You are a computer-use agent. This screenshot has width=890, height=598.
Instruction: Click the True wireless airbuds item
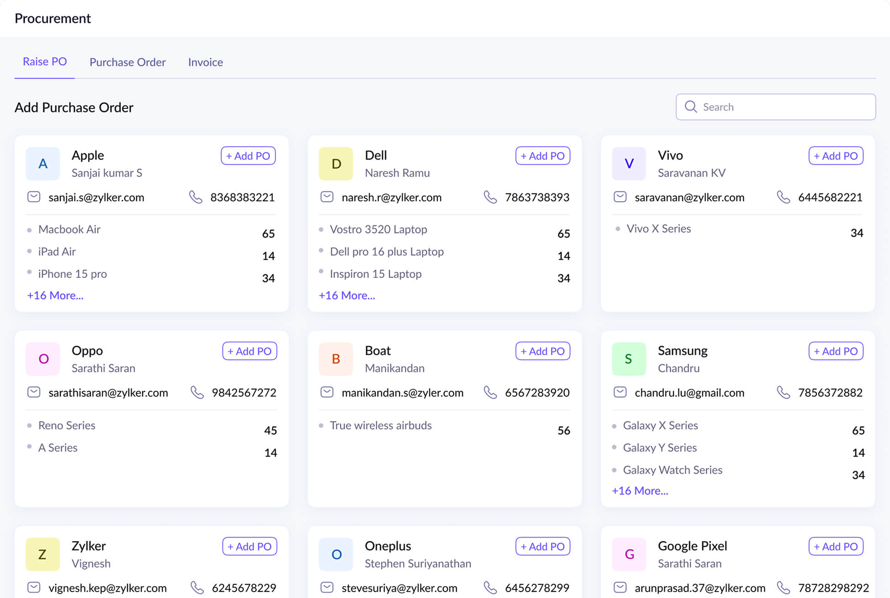381,425
